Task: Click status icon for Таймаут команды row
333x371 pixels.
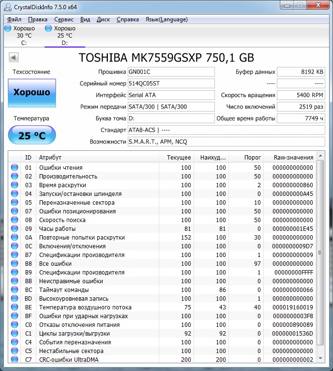Action: [x=15, y=290]
